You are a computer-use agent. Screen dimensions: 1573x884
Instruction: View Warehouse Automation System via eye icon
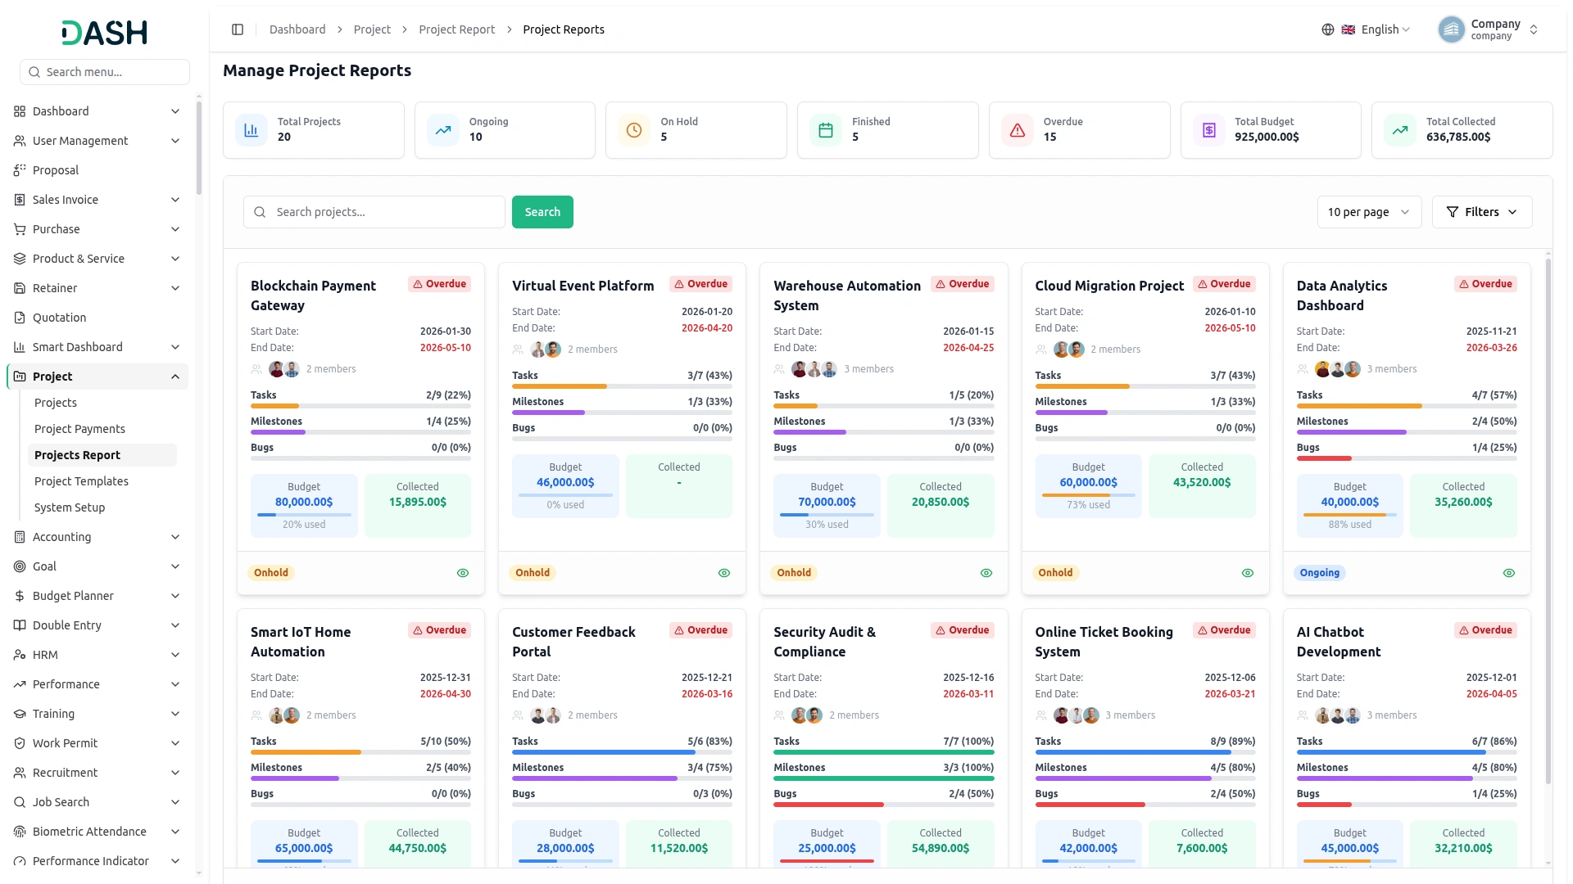tap(986, 573)
